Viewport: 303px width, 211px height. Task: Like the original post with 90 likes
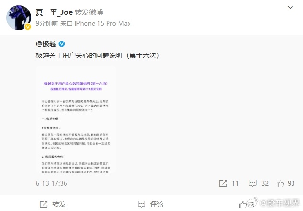280,183
